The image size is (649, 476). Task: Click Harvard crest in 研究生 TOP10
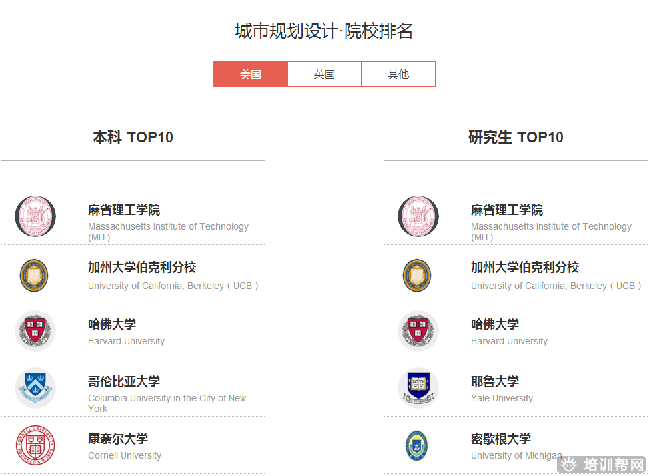coord(418,331)
